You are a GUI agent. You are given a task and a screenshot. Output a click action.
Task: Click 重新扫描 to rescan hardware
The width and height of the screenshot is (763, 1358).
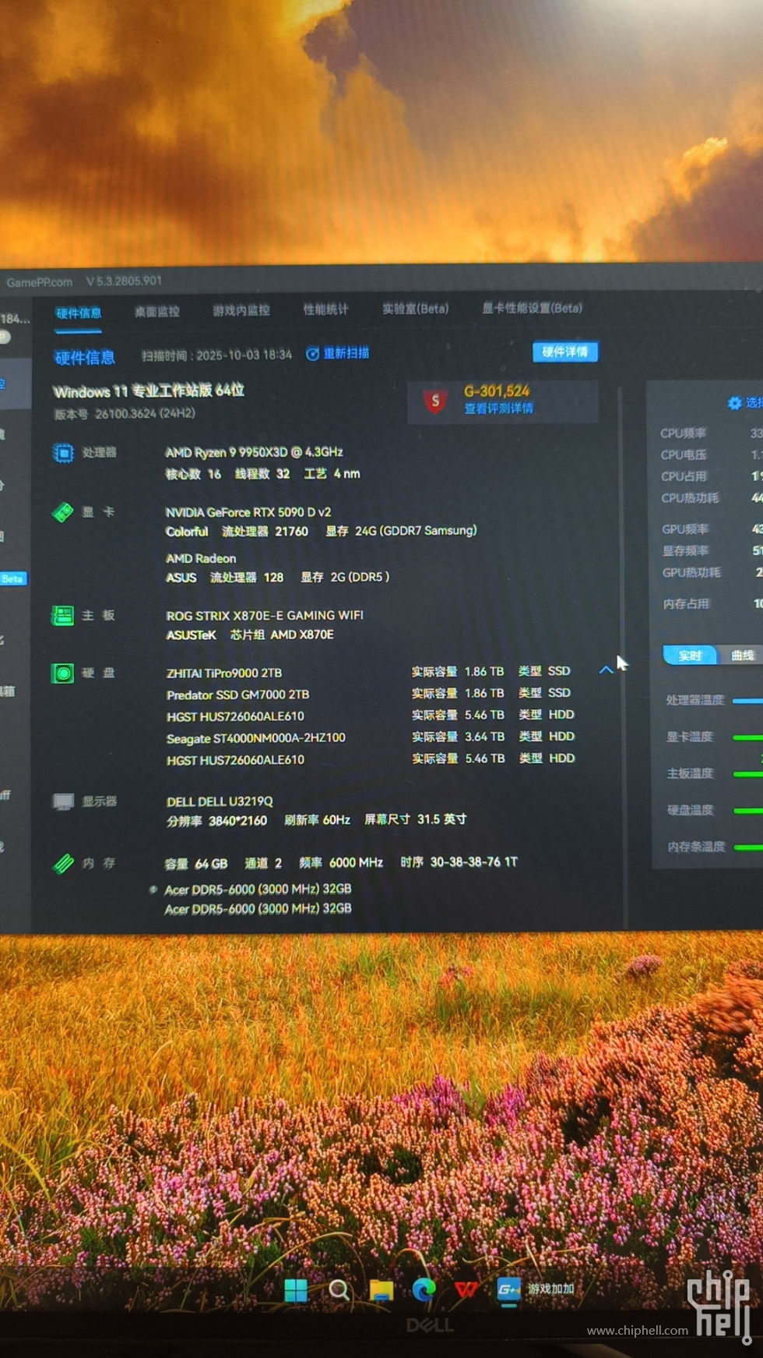coord(338,354)
